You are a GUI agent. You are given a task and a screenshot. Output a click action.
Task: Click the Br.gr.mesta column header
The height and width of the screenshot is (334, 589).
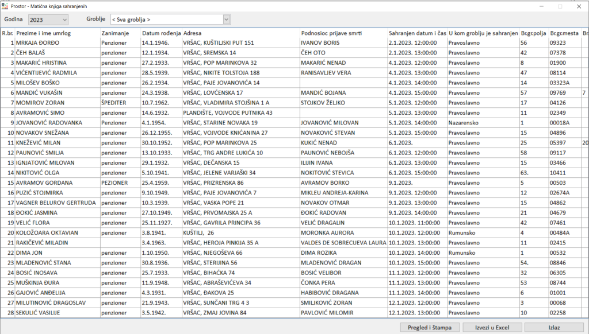click(564, 33)
